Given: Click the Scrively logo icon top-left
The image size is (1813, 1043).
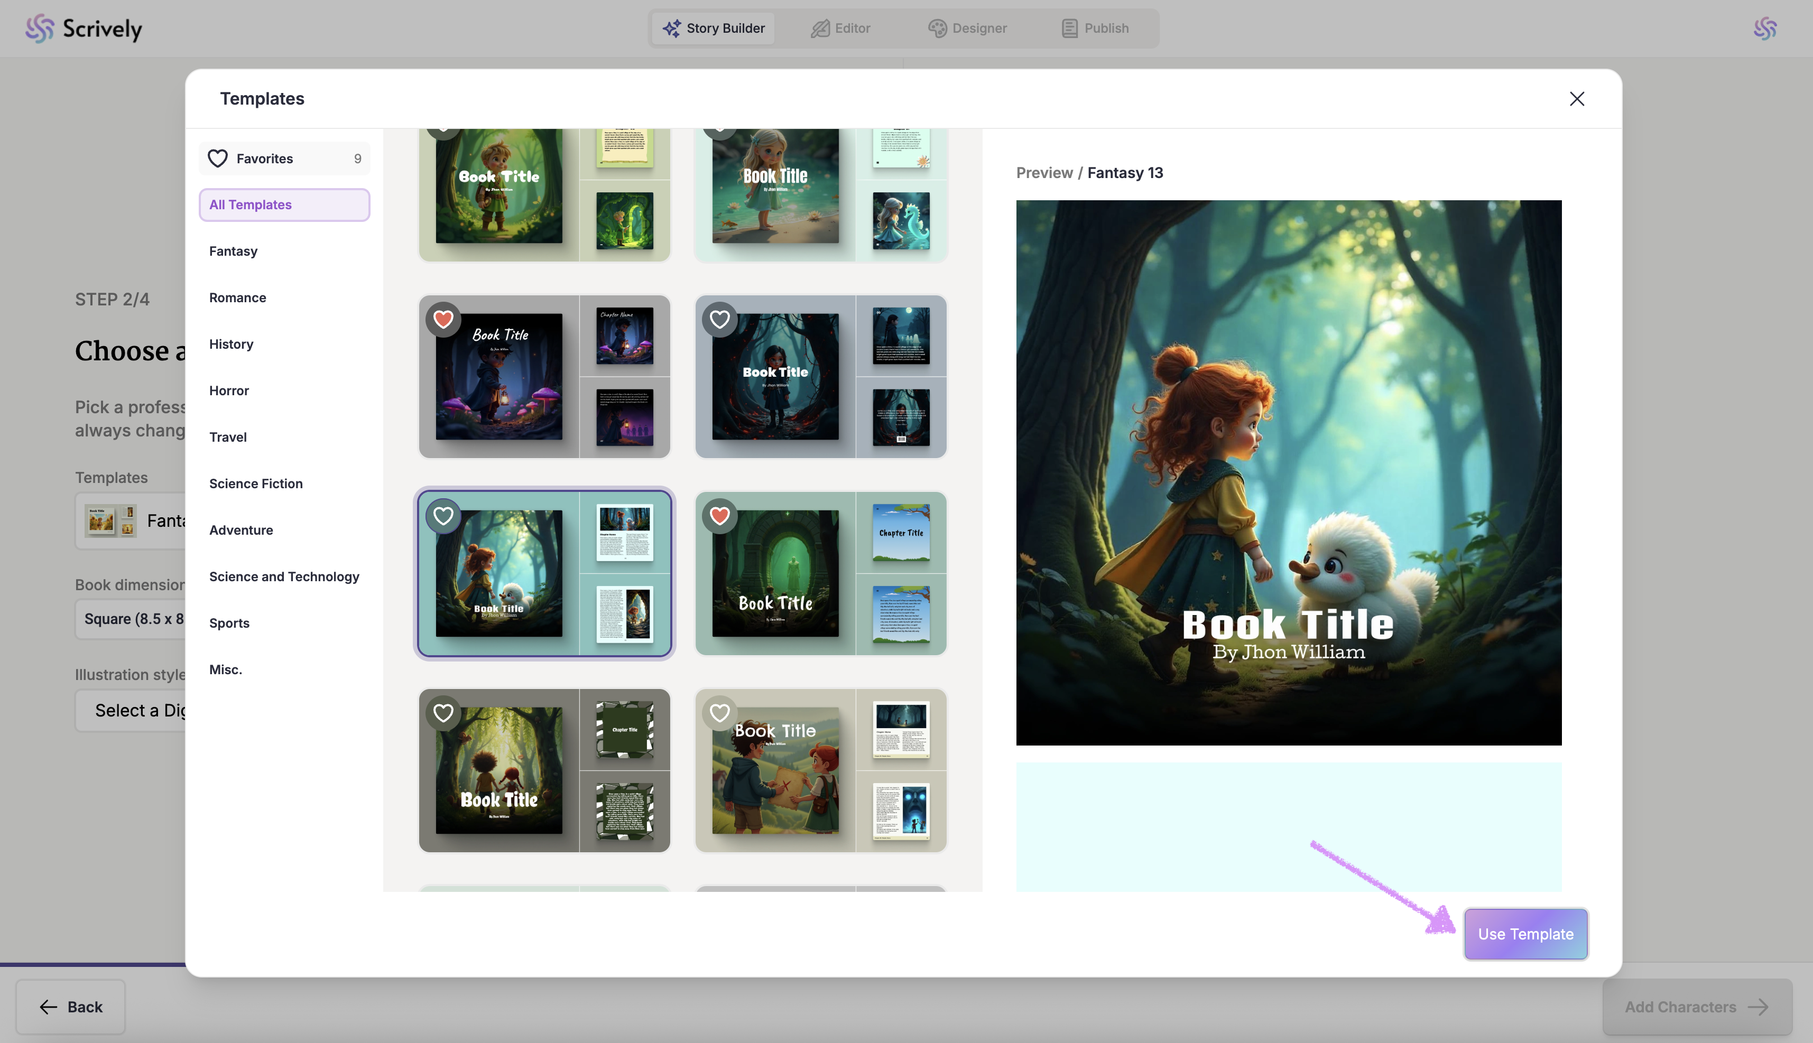Looking at the screenshot, I should tap(40, 29).
